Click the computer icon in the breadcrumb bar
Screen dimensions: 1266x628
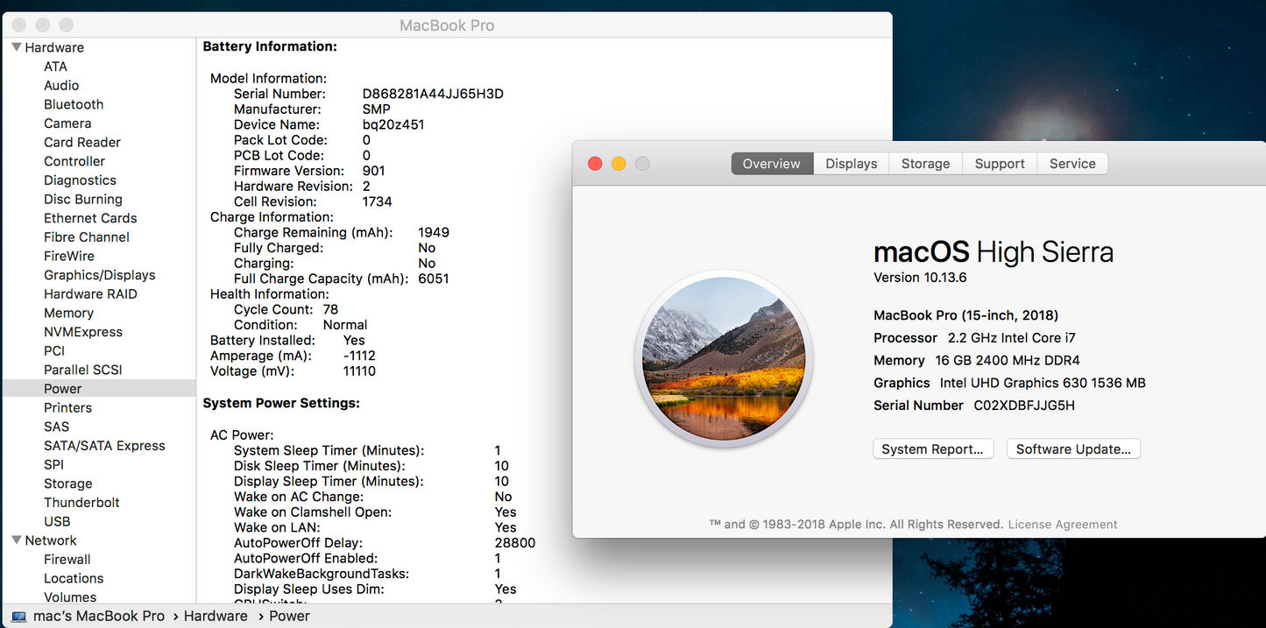click(x=19, y=616)
